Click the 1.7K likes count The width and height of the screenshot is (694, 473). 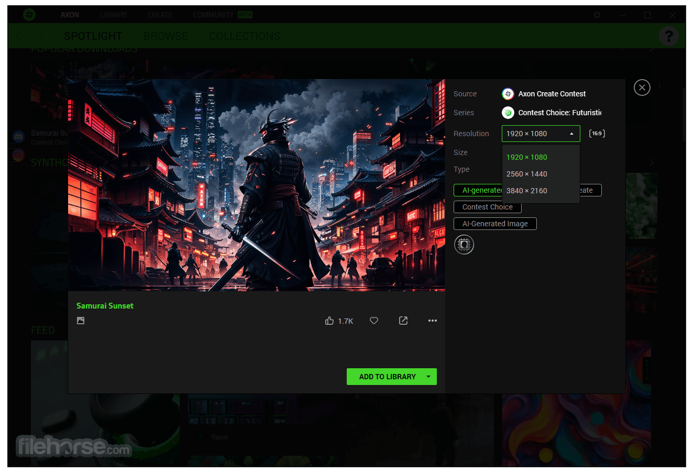coord(346,321)
